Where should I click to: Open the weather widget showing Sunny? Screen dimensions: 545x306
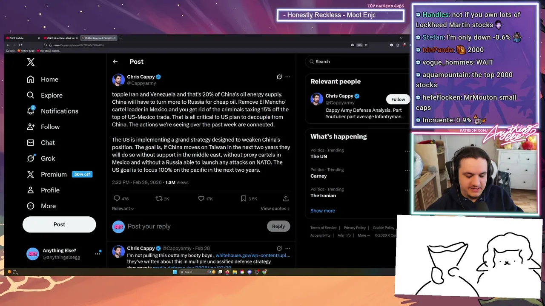[13, 272]
